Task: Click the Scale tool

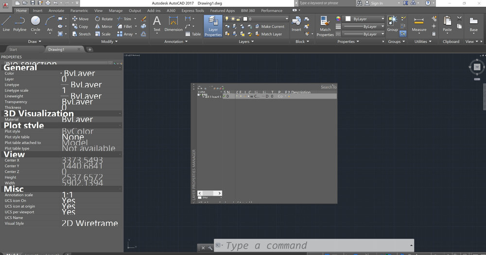Action: tap(103, 34)
